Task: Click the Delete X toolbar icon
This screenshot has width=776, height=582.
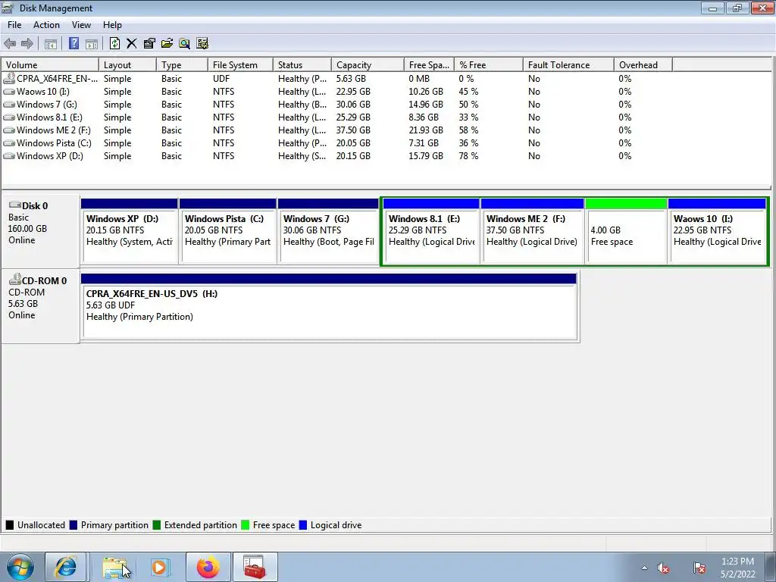Action: [132, 43]
